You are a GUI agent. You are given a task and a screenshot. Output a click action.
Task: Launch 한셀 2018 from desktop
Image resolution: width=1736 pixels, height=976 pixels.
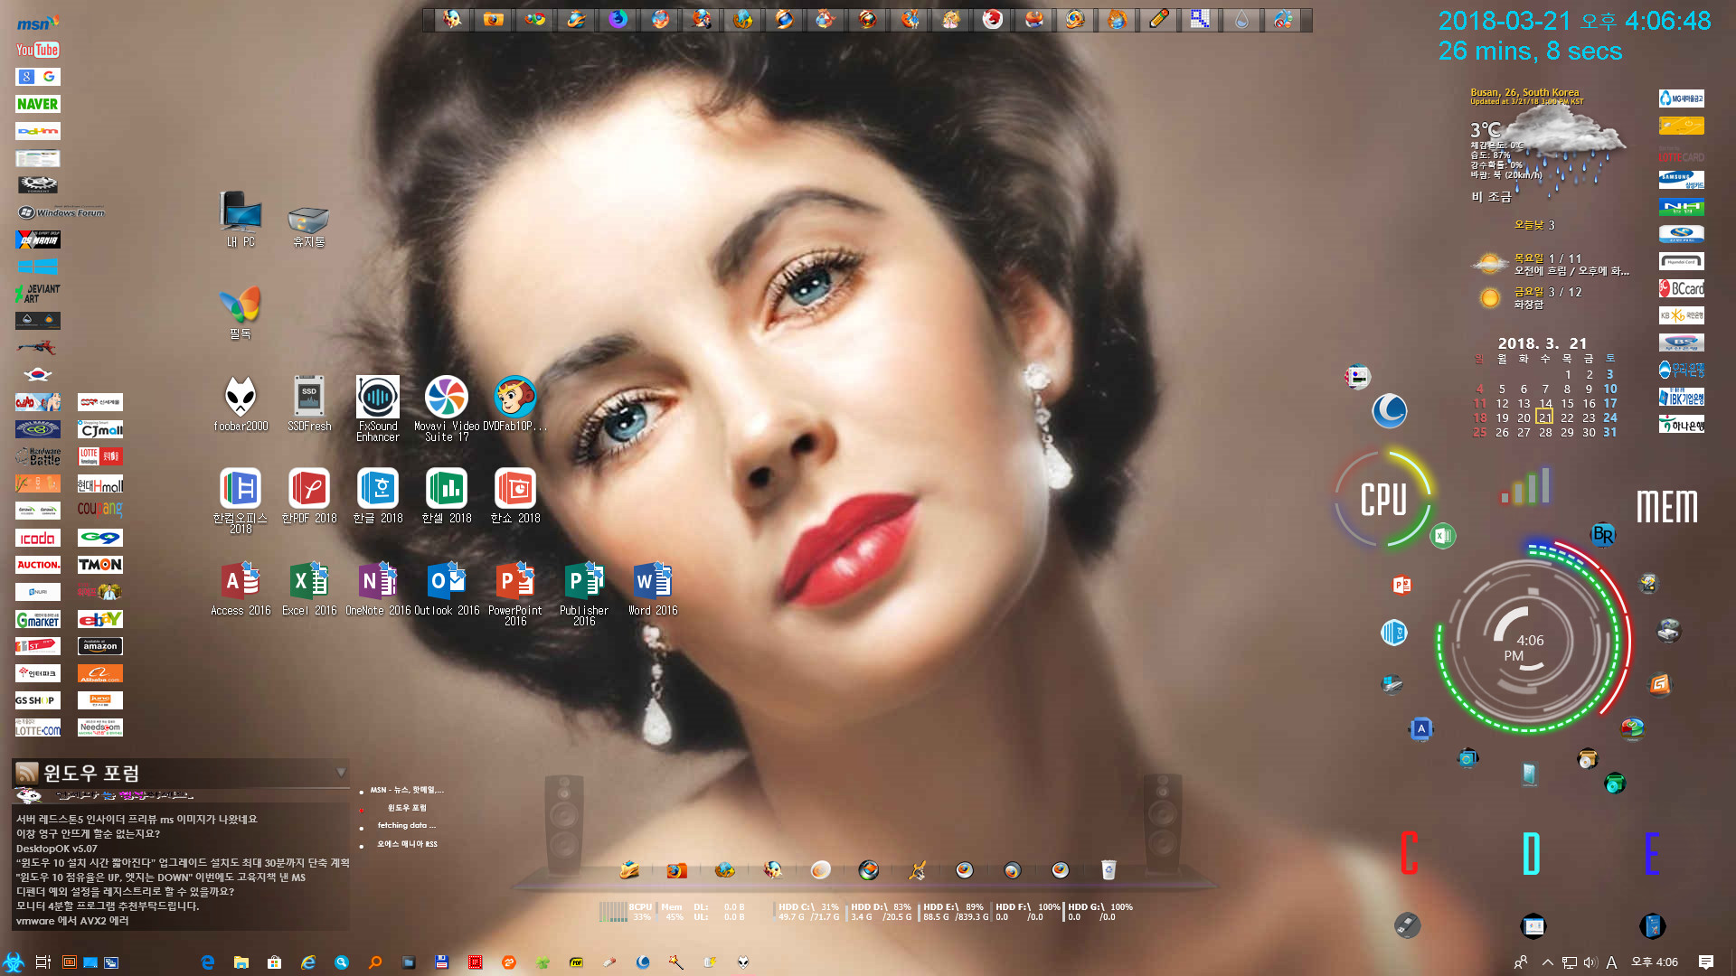click(x=447, y=495)
